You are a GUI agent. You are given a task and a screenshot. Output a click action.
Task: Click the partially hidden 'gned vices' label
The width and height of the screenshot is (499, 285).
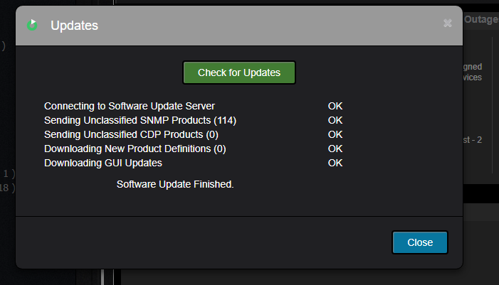coord(472,72)
